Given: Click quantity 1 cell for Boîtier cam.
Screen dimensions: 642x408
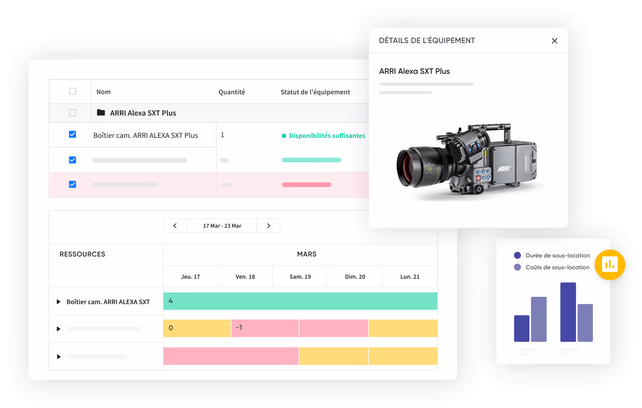Looking at the screenshot, I should 223,135.
